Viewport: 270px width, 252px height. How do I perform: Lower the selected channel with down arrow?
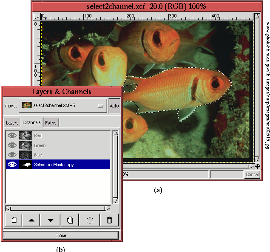pos(51,220)
